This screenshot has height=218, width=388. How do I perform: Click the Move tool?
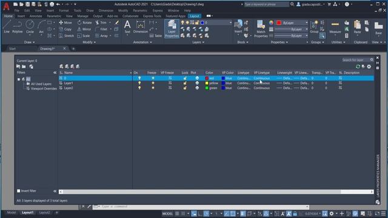coord(65,22)
